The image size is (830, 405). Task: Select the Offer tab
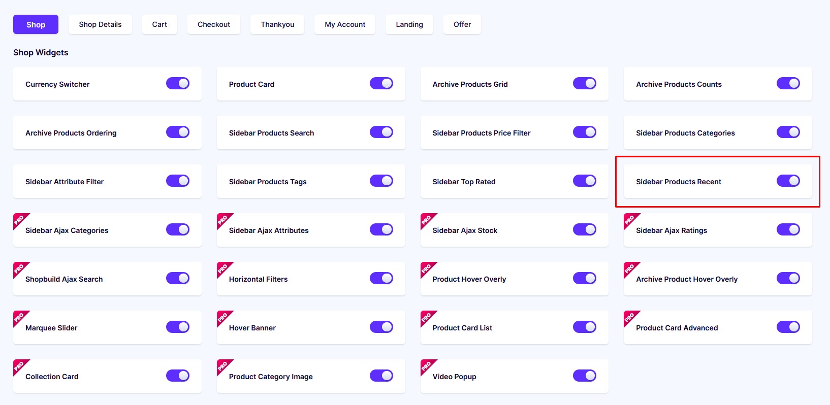click(x=462, y=24)
